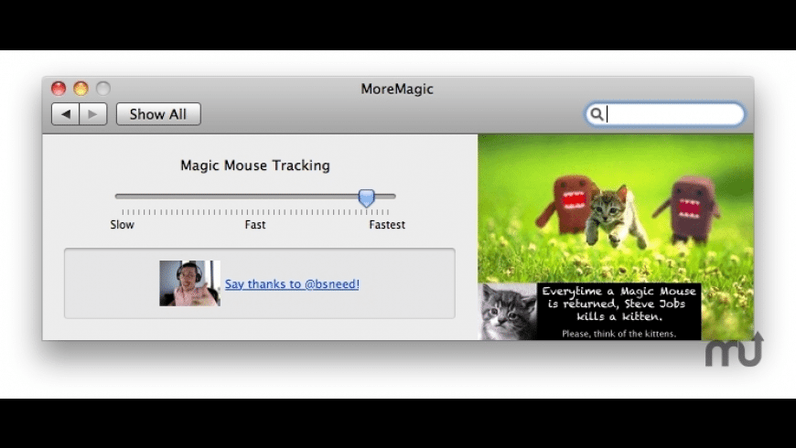796x448 pixels.
Task: Open the 'Say thanks to @bsneed!' link
Action: [x=292, y=284]
